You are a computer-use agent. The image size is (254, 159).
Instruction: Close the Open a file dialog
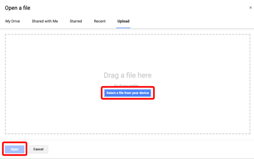[251, 8]
